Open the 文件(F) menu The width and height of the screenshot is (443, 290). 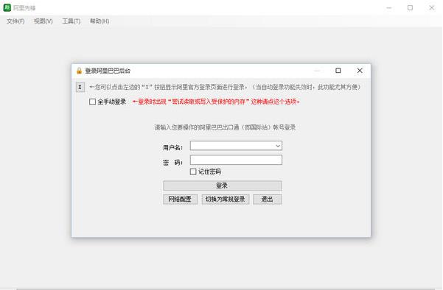click(15, 21)
